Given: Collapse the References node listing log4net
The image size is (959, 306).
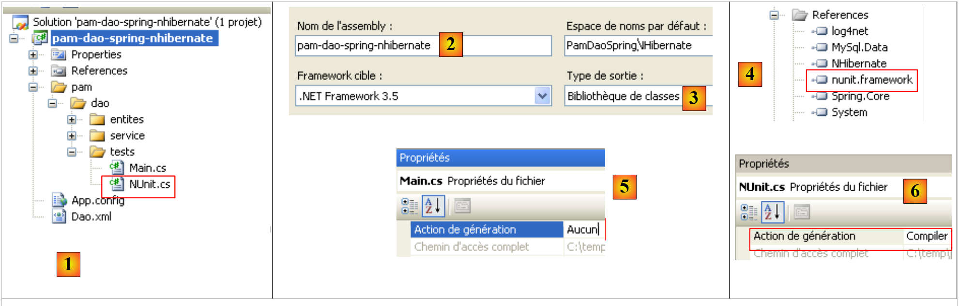Looking at the screenshot, I should tap(774, 15).
